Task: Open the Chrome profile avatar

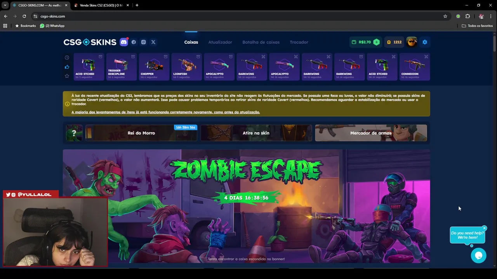Action: tap(481, 16)
